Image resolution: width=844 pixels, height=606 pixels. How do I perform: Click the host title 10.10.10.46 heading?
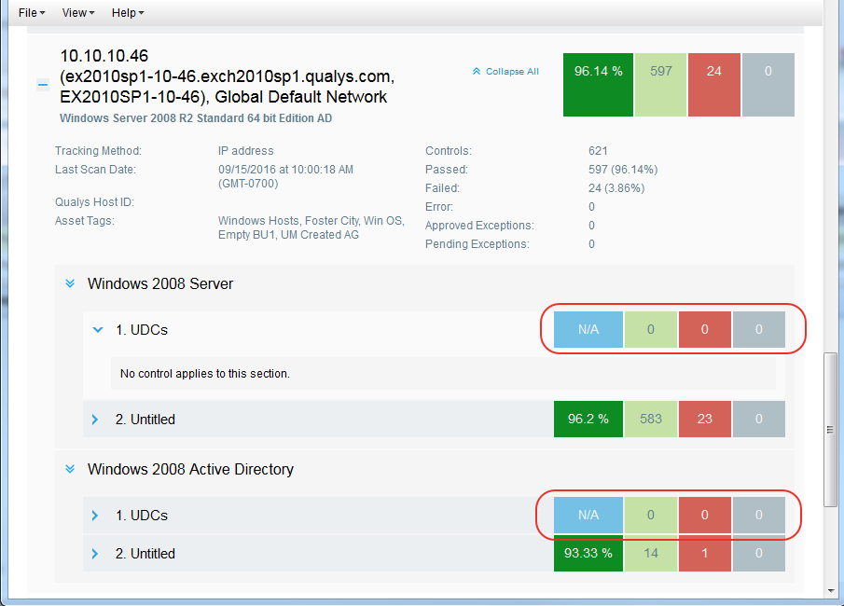pos(227,76)
